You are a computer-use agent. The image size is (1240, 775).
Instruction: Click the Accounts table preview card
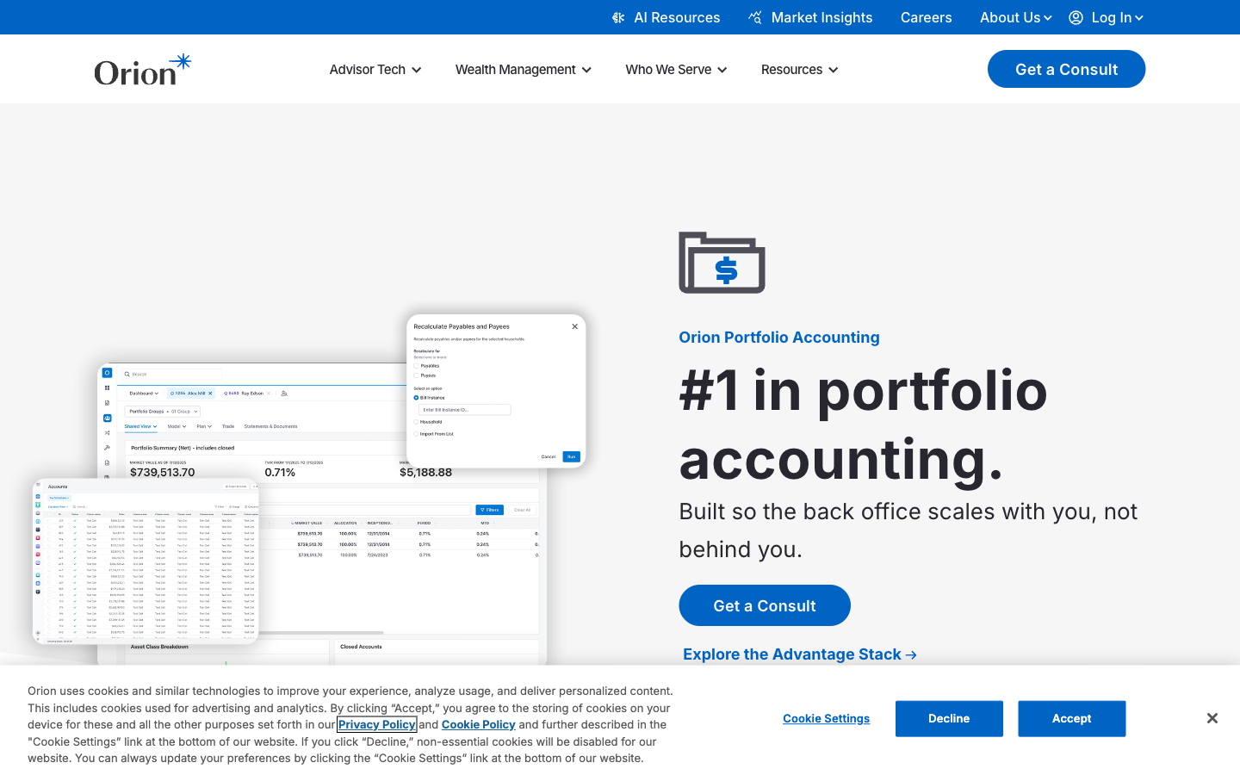146,561
